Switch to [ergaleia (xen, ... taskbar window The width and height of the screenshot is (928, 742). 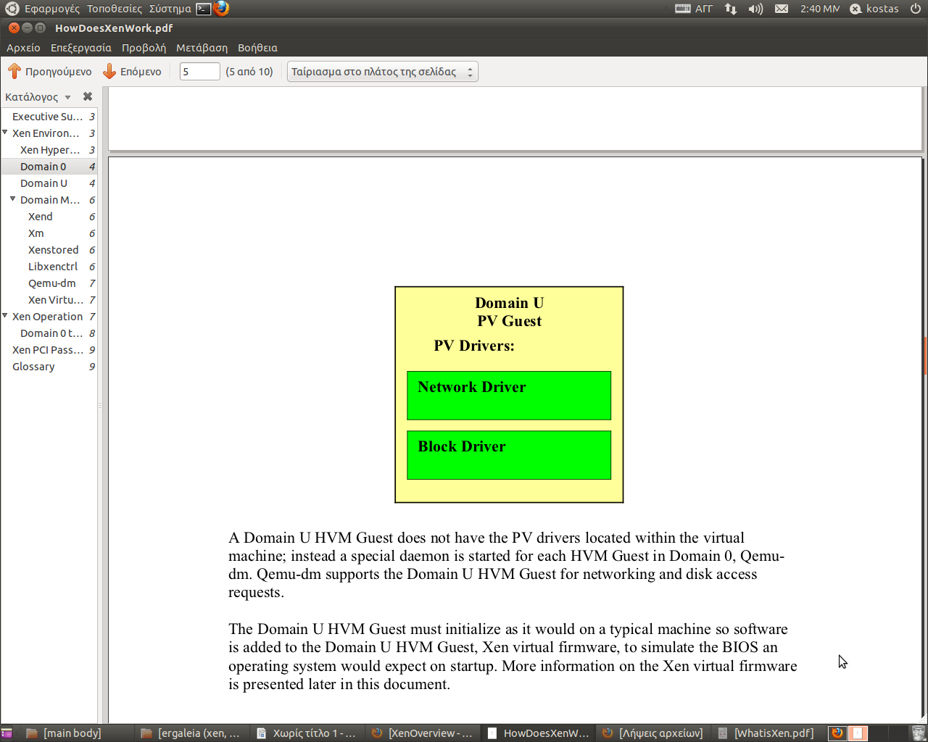[191, 733]
